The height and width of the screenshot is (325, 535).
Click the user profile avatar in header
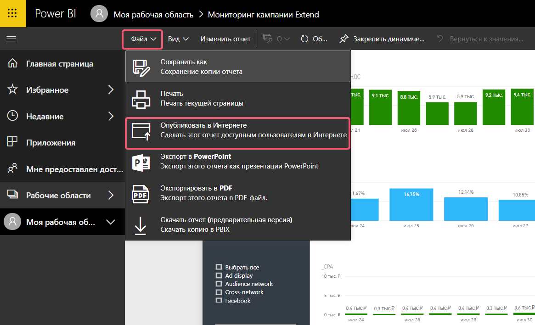click(x=99, y=14)
